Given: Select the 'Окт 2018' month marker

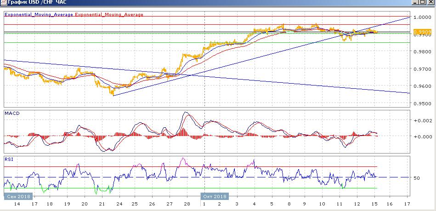Looking at the screenshot, I should (x=215, y=196).
